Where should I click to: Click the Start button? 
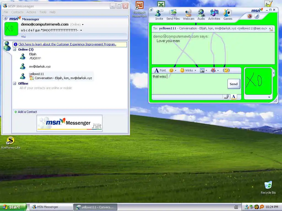click(13, 207)
